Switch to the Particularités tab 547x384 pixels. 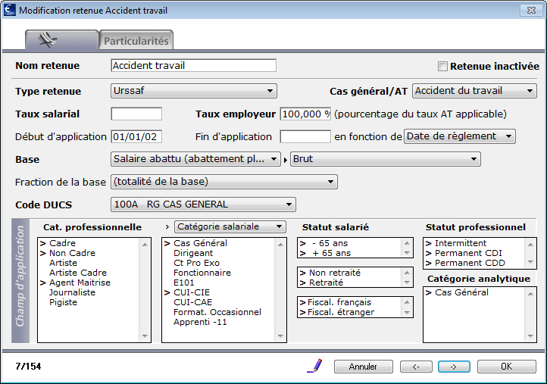point(136,41)
